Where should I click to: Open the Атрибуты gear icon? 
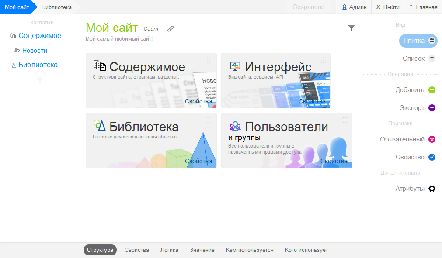(x=432, y=189)
